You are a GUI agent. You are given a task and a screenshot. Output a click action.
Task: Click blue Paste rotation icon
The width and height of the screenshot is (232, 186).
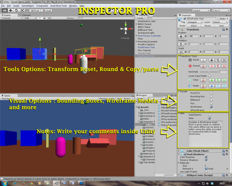point(218,86)
